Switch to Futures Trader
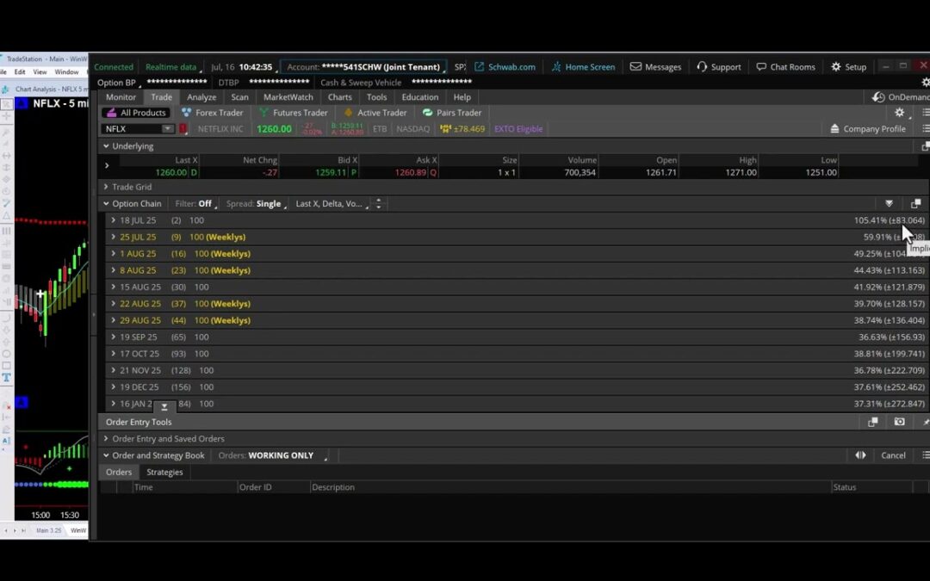Viewport: 930px width, 581px height. [294, 113]
